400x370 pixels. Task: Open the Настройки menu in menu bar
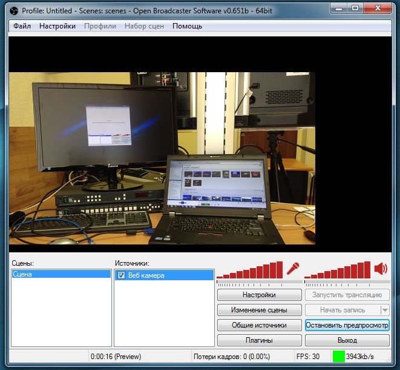57,26
